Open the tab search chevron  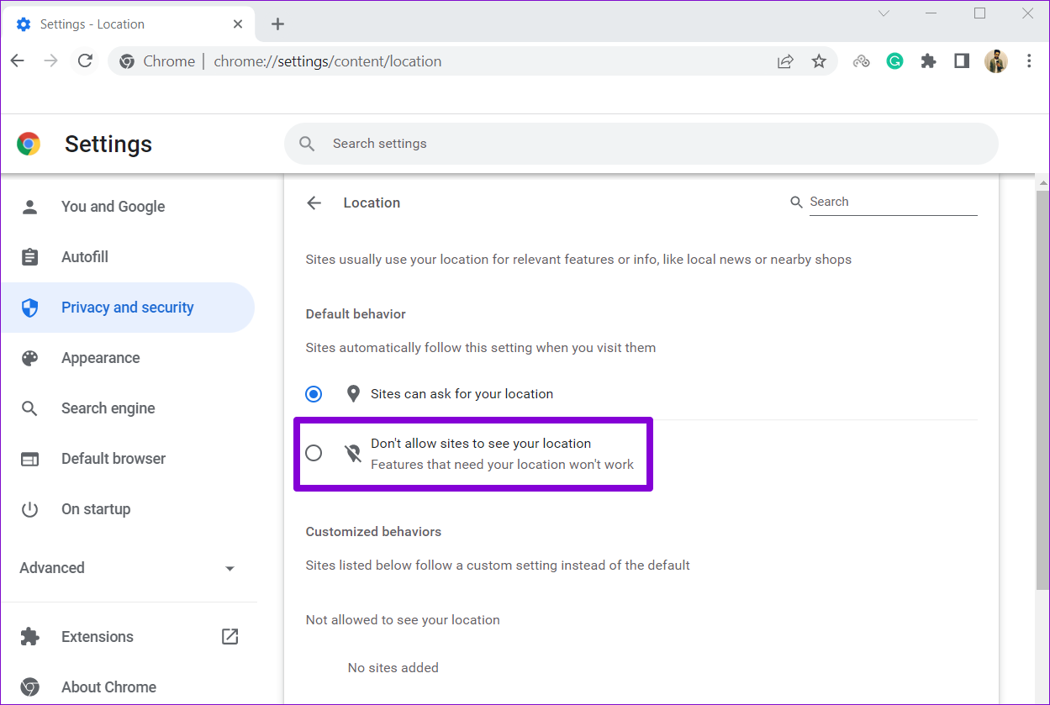884,13
